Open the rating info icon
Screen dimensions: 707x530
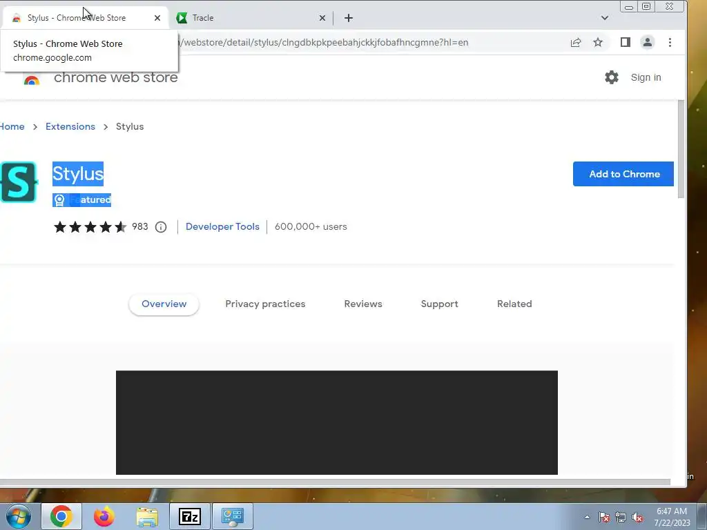[x=161, y=227]
